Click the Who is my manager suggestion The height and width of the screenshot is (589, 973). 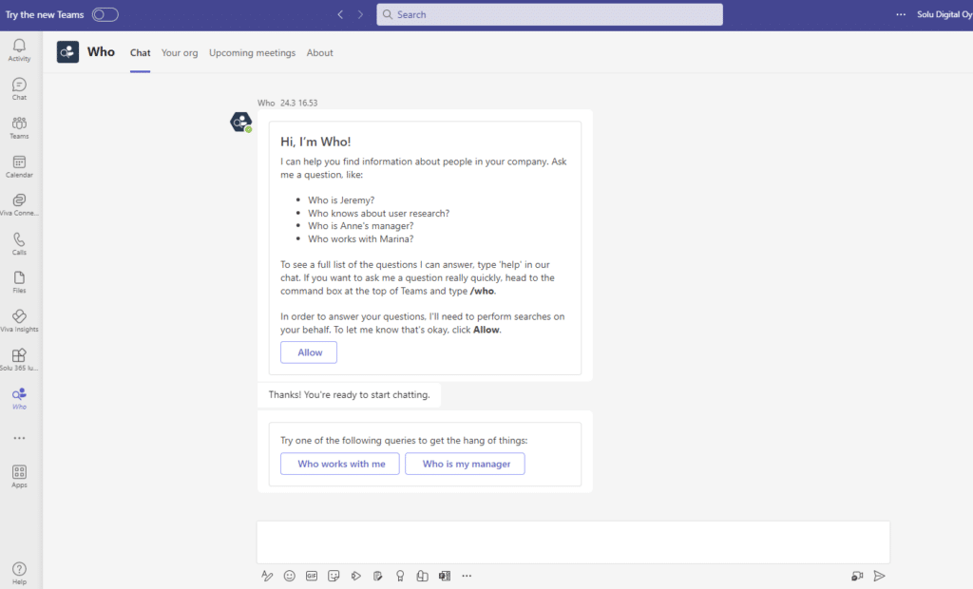465,464
